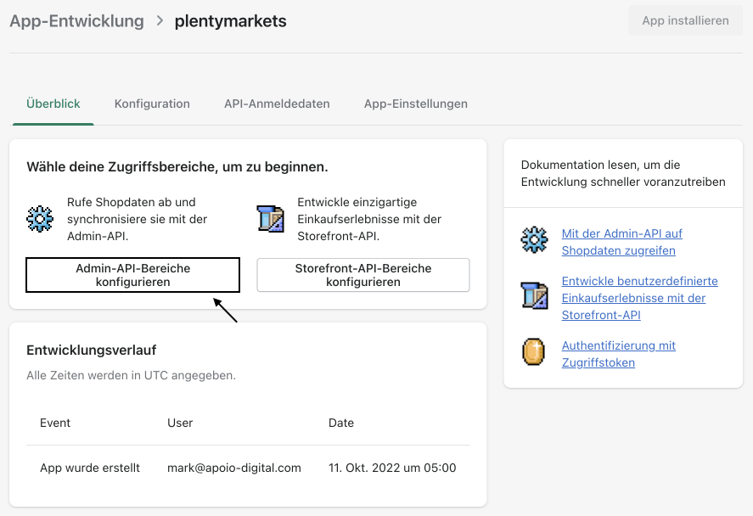Click 'Dokumentation lesen' panel heading
Screen dimensions: 753x516
(x=623, y=173)
